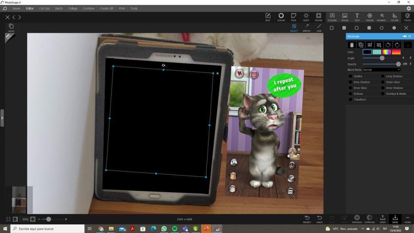Click the Compare button
Screen dimensions: 414x233
tap(370, 219)
